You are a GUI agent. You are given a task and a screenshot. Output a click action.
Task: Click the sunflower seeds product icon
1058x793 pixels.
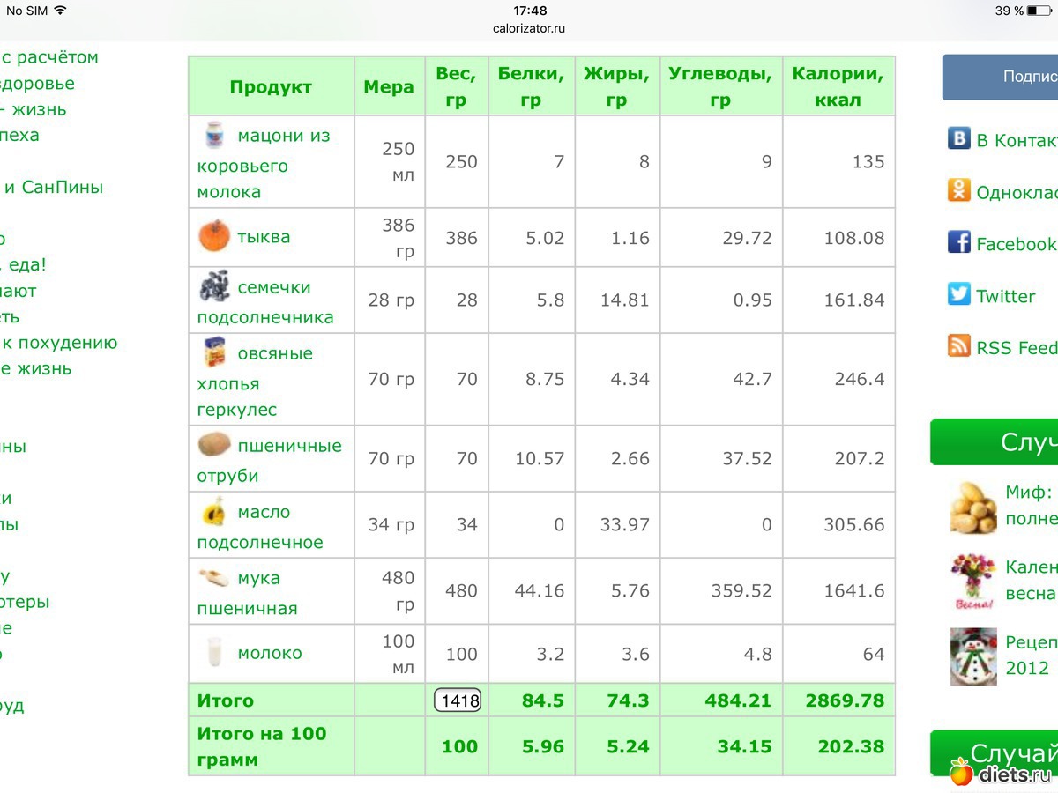[213, 287]
